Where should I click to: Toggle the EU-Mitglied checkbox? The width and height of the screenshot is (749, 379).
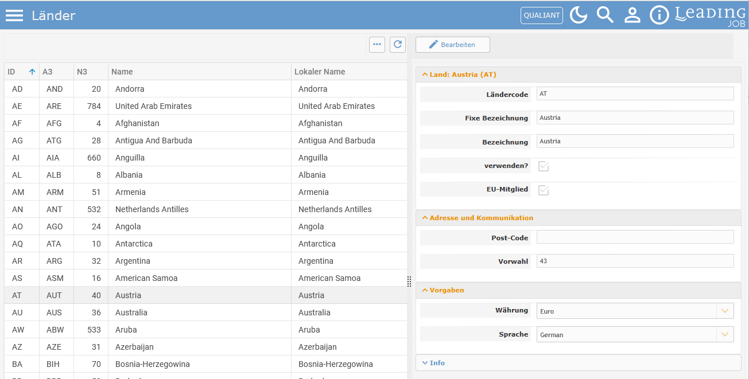coord(544,190)
